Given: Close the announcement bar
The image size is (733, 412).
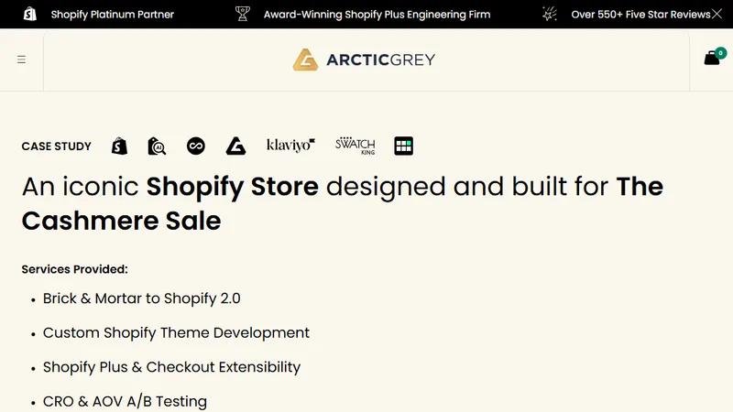Looking at the screenshot, I should (x=717, y=14).
